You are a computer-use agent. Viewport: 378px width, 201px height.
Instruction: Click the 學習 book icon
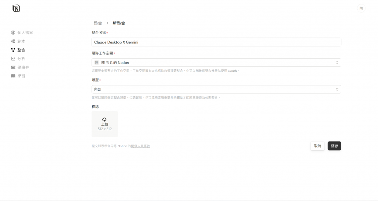pyautogui.click(x=13, y=76)
